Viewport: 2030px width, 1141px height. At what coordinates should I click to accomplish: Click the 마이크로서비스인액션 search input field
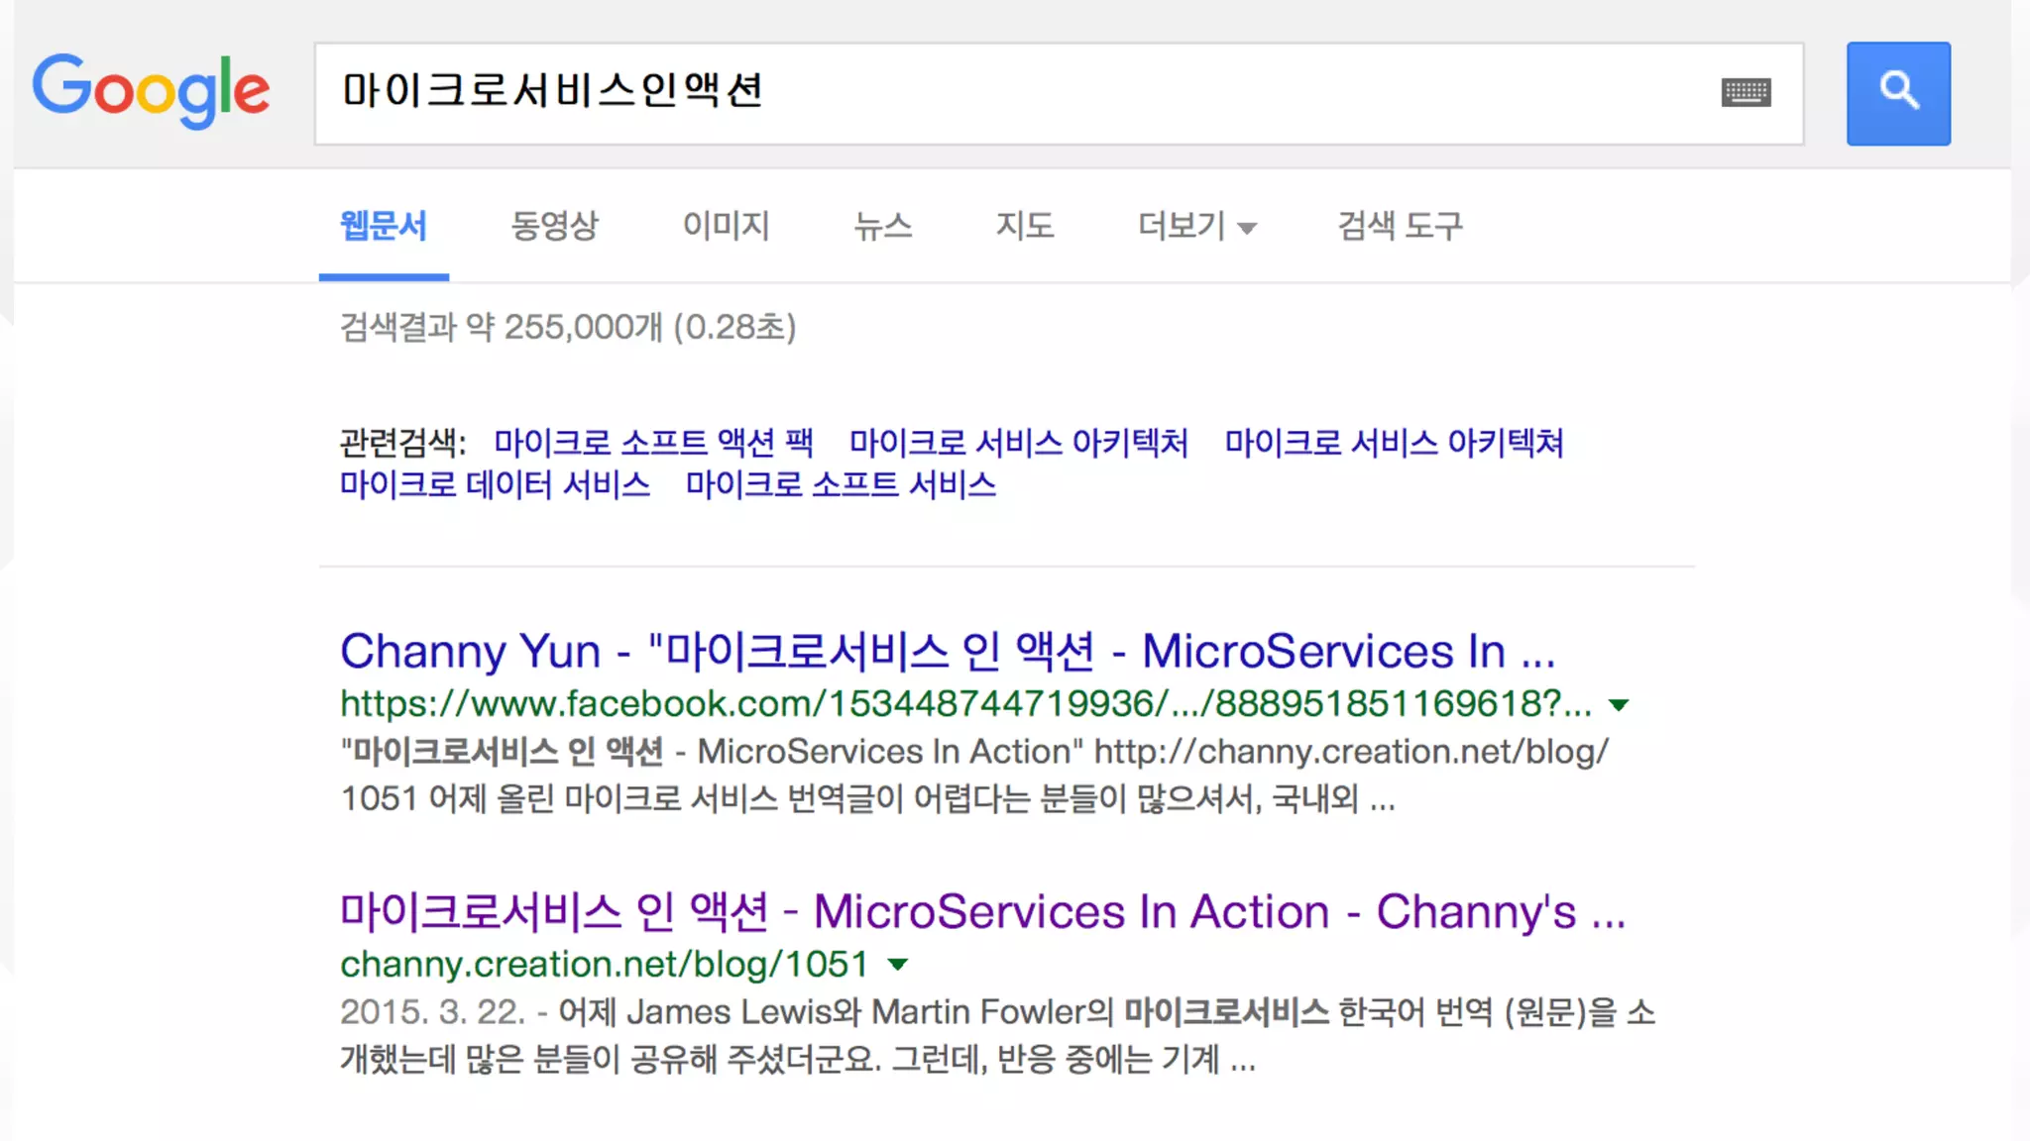(991, 93)
